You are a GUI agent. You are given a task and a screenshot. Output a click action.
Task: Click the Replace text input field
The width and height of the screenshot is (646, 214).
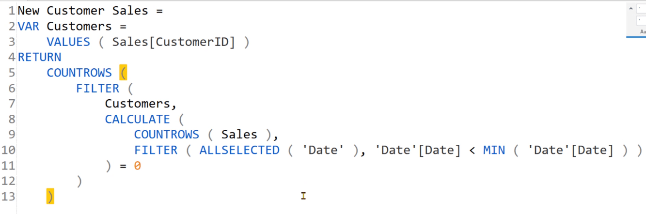[641, 21]
